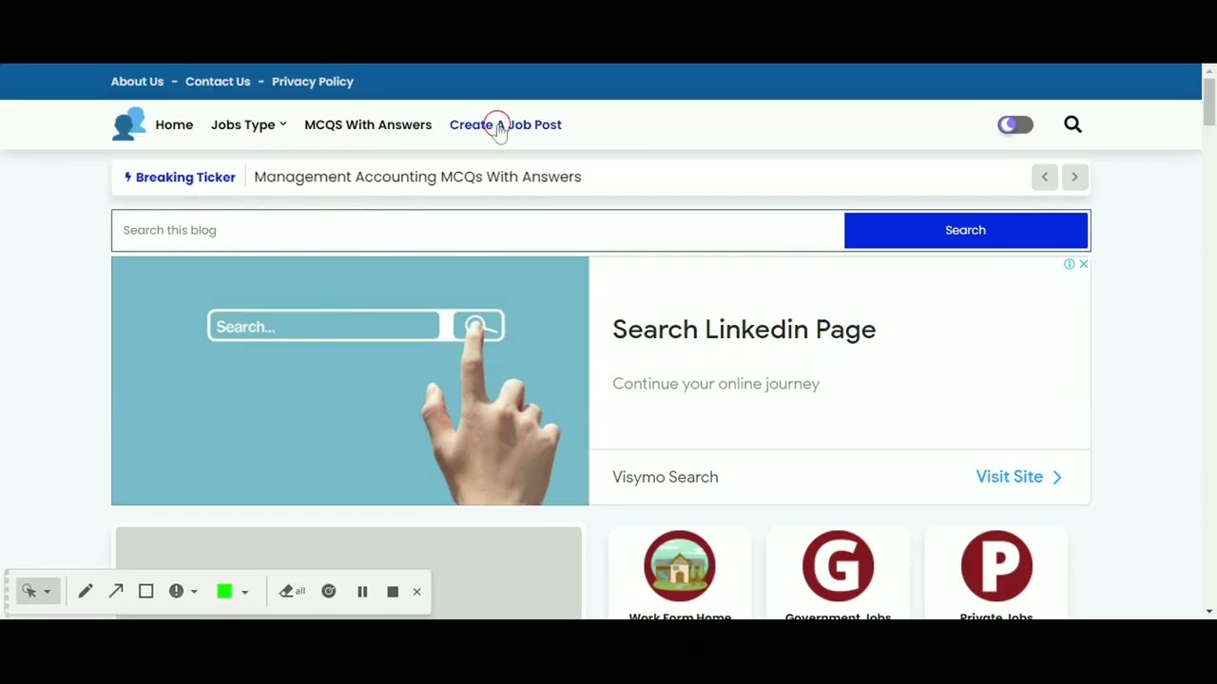
Task: Close the recording annotation toolbar
Action: 416,591
